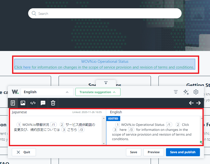Click the trash delete icon

point(53,103)
